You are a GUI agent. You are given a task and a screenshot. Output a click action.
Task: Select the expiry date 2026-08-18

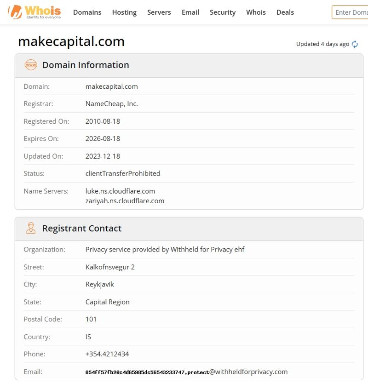pyautogui.click(x=103, y=139)
